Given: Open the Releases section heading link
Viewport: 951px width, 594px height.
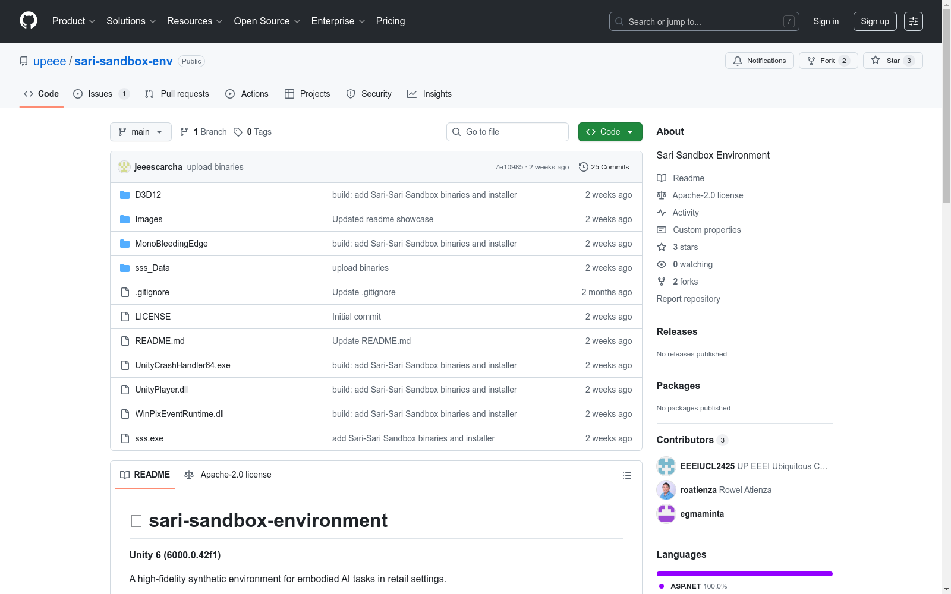Looking at the screenshot, I should [677, 331].
